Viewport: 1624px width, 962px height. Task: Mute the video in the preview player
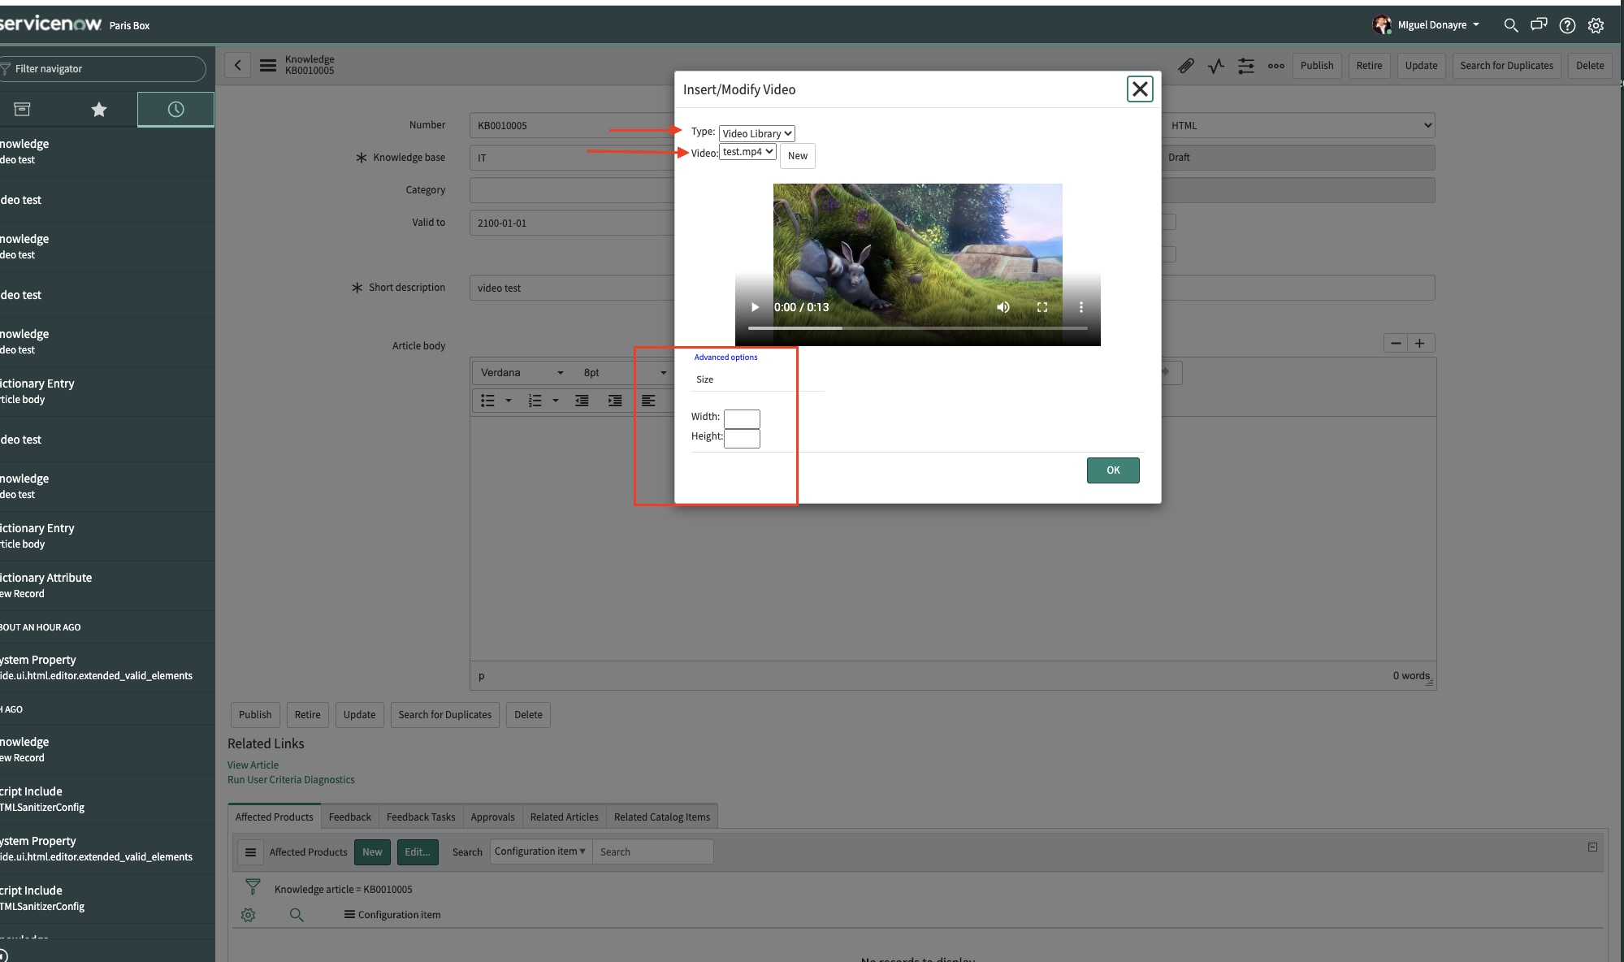pos(1003,307)
